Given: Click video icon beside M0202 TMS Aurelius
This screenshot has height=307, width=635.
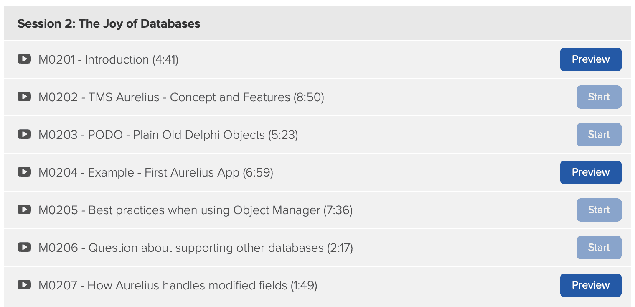Looking at the screenshot, I should pyautogui.click(x=24, y=97).
